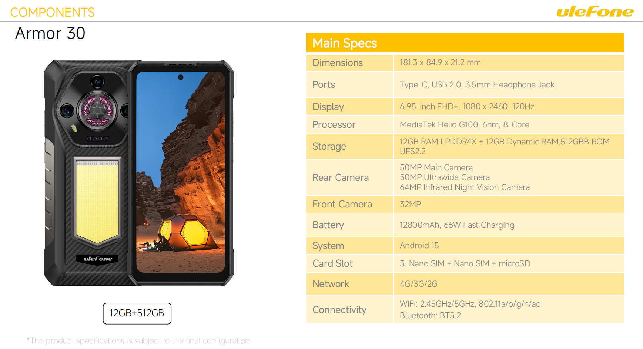Click 6.95-inch FHD+, 1080 x 2460, 120Hz
This screenshot has height=349, width=643.
tap(467, 106)
